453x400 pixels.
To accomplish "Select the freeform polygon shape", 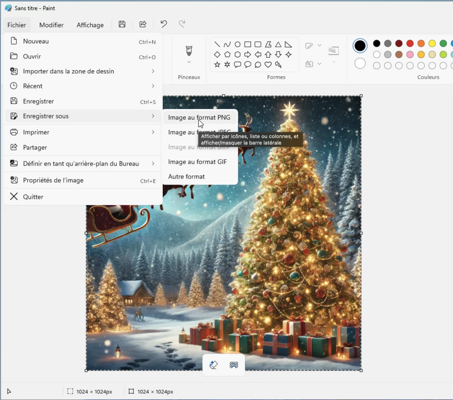I will [268, 44].
